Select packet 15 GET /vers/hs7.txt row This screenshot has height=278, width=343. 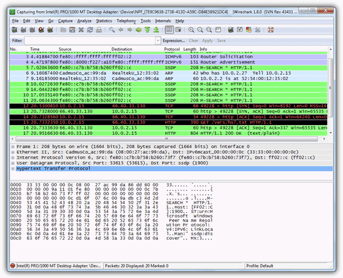[x=169, y=122]
